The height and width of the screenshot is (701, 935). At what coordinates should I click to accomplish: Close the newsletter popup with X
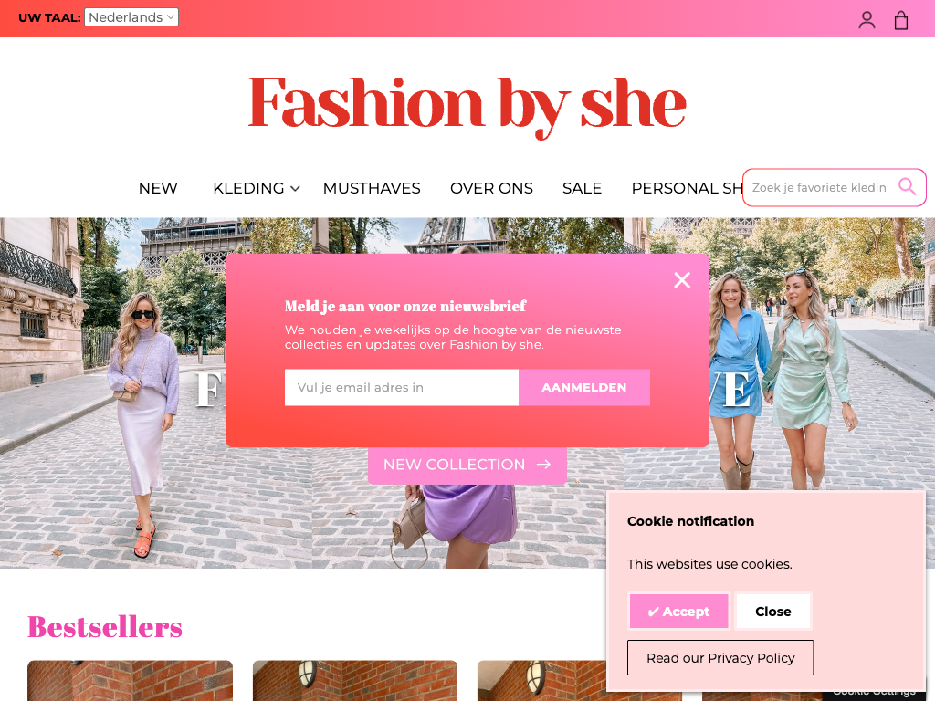click(682, 280)
